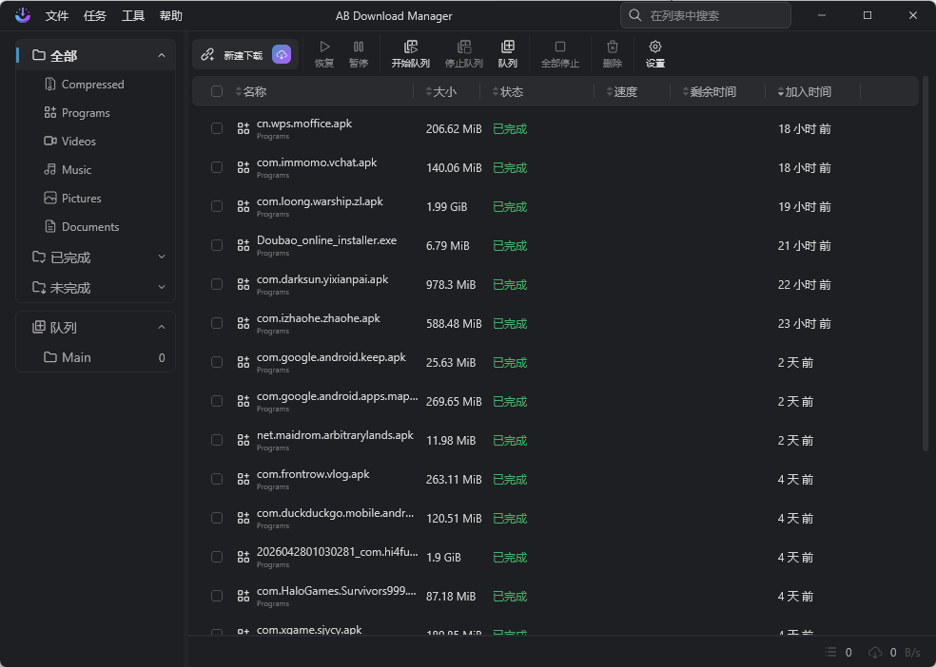This screenshot has width=936, height=667.
Task: Select the 2026042801030281_com.hi4fu... file name
Action: coord(338,551)
